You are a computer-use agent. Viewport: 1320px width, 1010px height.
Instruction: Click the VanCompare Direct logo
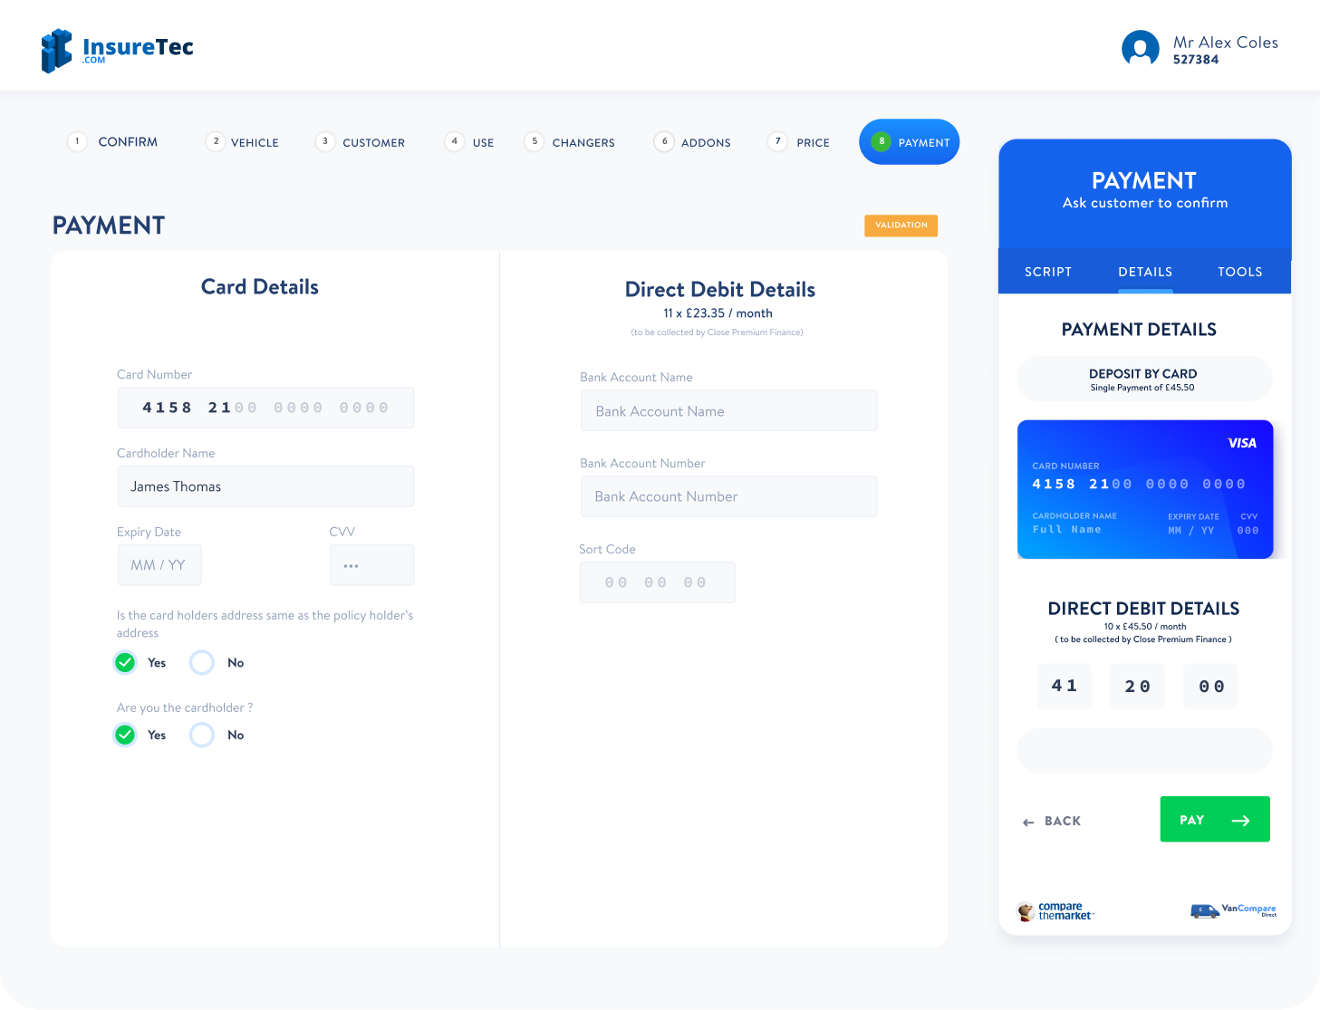(x=1233, y=910)
